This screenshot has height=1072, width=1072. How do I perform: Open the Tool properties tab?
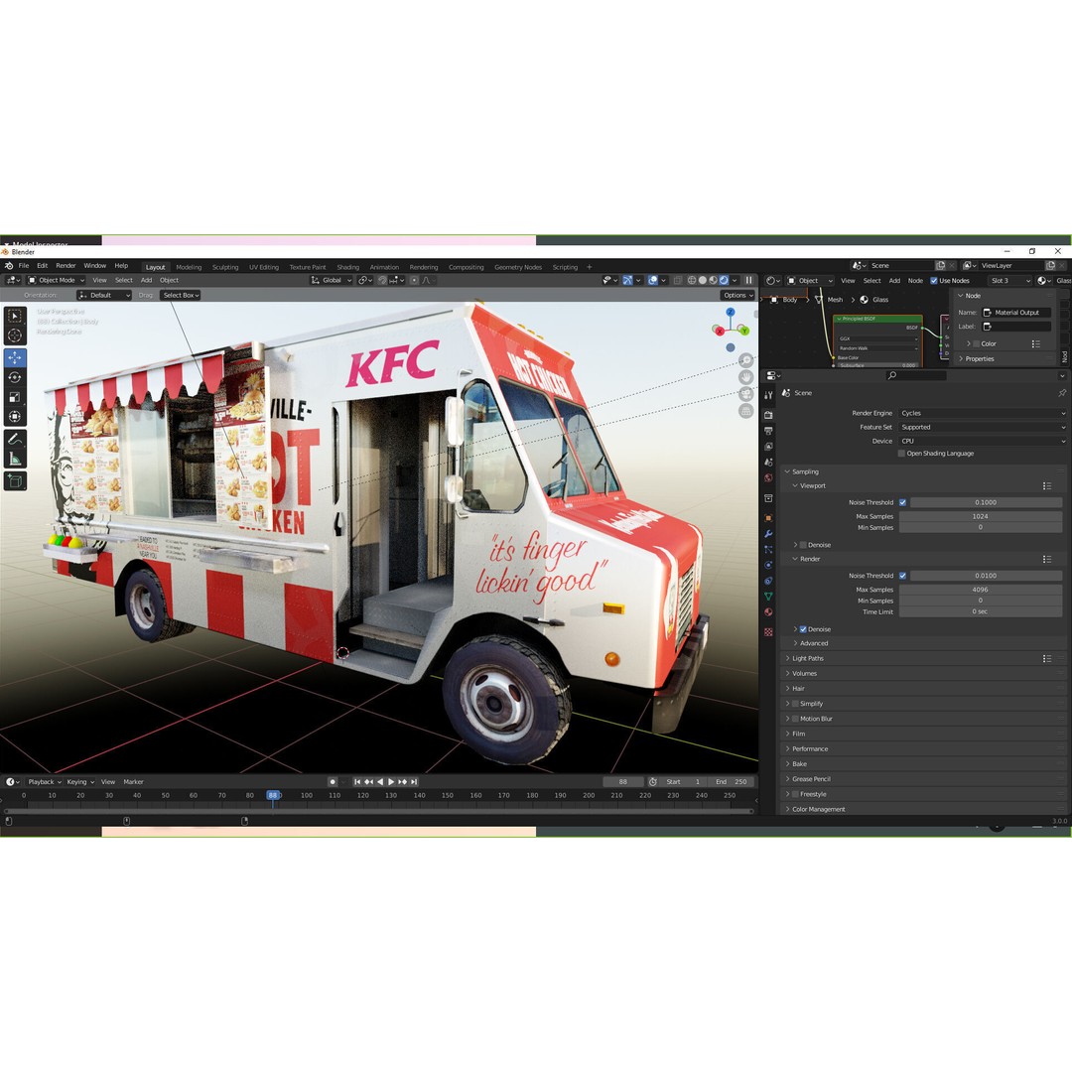768,395
